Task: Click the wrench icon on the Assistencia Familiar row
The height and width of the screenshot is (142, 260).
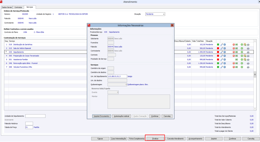Action: coord(222,60)
